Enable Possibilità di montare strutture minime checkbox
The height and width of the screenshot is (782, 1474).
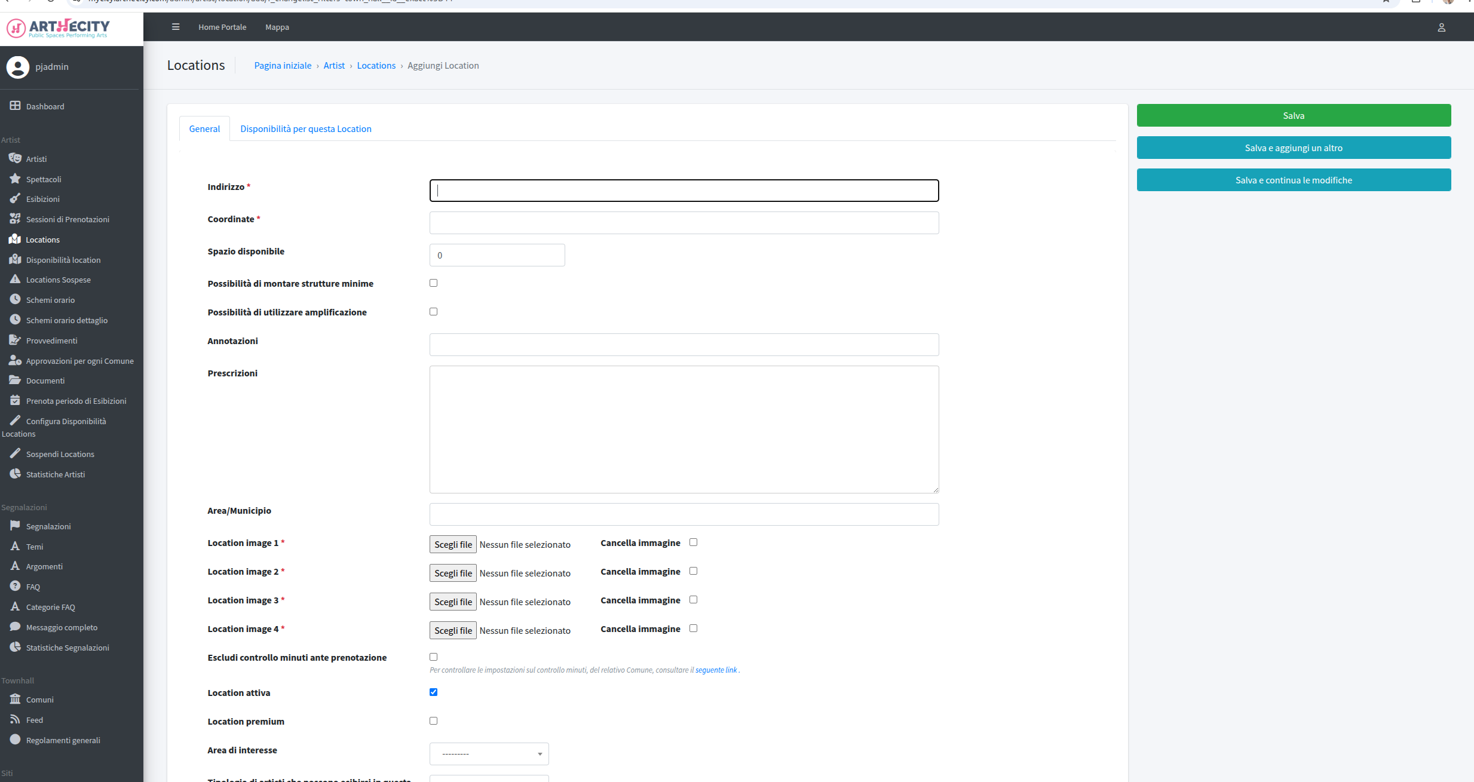(433, 283)
